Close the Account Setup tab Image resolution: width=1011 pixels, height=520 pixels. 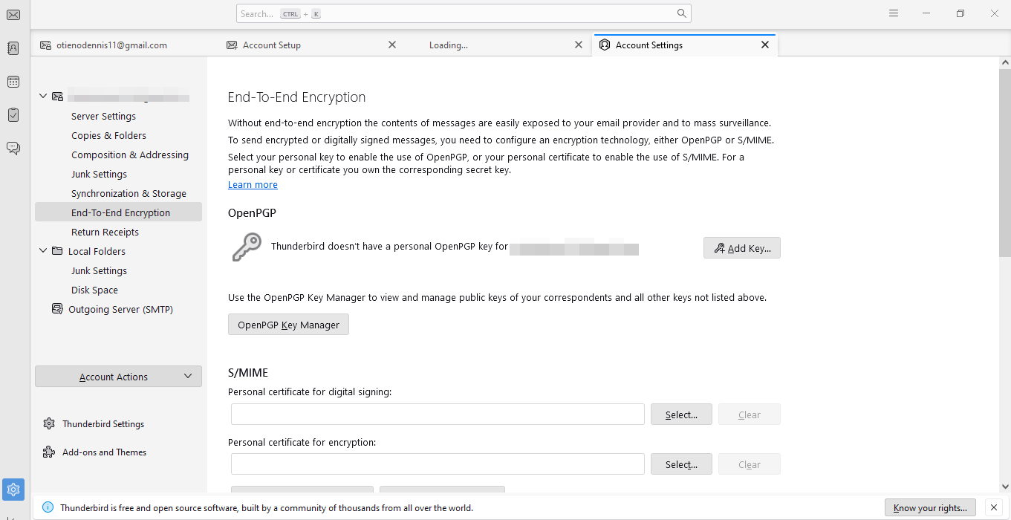click(392, 45)
